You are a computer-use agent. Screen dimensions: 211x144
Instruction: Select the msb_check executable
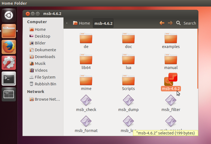point(86,103)
